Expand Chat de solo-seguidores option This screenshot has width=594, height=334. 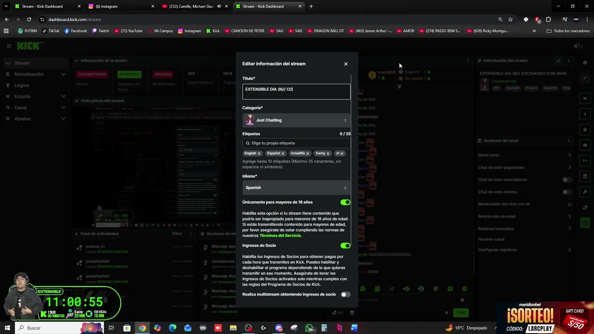pyautogui.click(x=525, y=167)
